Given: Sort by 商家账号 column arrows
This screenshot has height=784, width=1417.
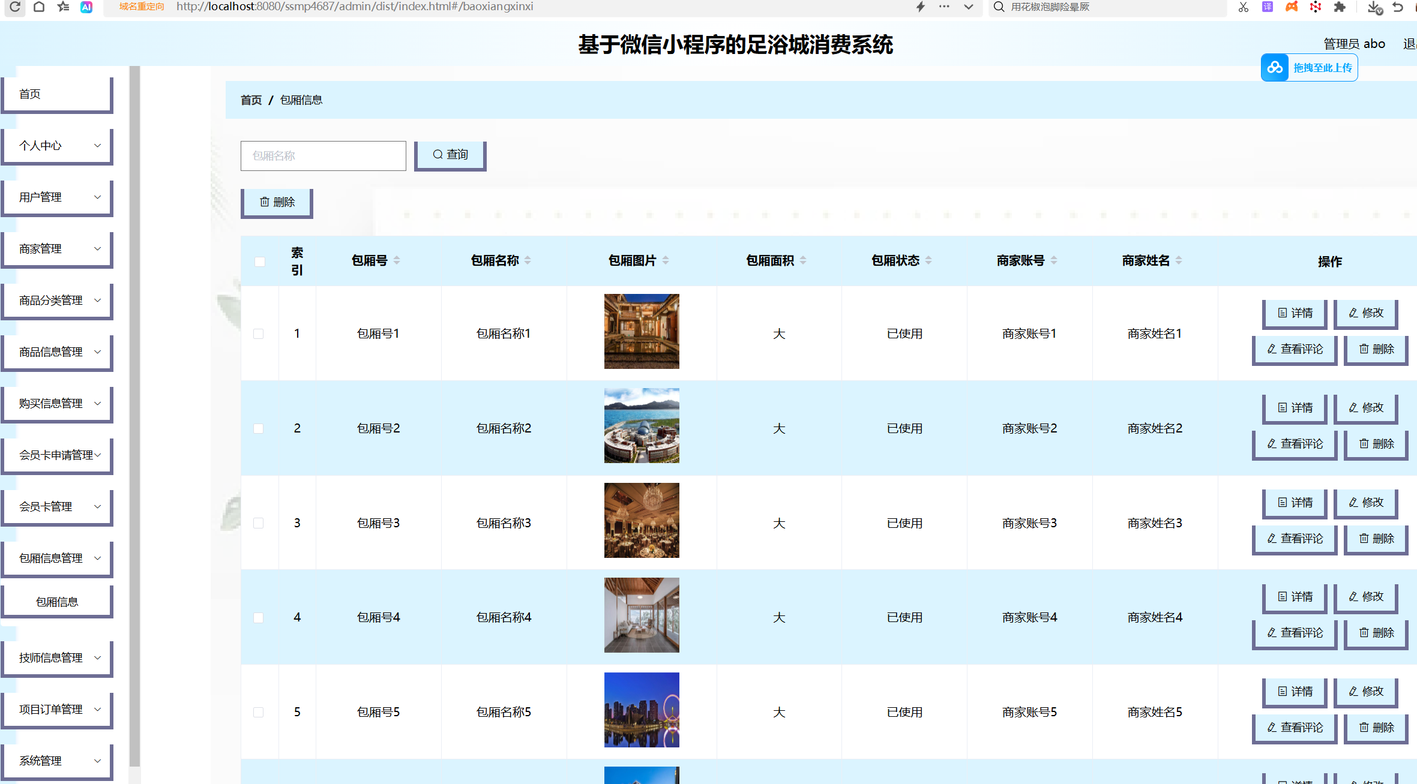Looking at the screenshot, I should click(1054, 260).
